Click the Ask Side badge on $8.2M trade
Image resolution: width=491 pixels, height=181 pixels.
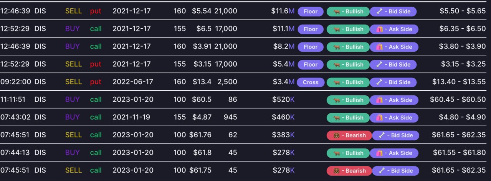[x=394, y=47]
